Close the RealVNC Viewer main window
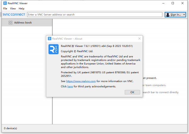 pos(182,3)
